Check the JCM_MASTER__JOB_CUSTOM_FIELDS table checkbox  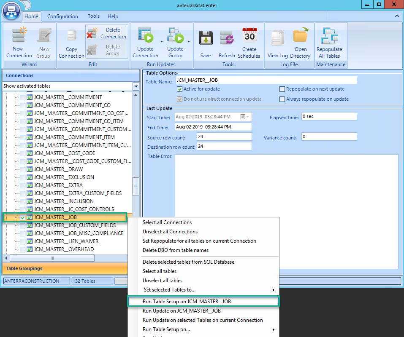[23, 225]
